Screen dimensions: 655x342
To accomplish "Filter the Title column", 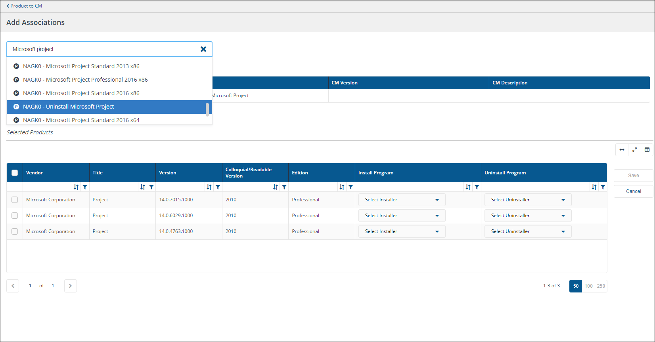I will tap(151, 187).
